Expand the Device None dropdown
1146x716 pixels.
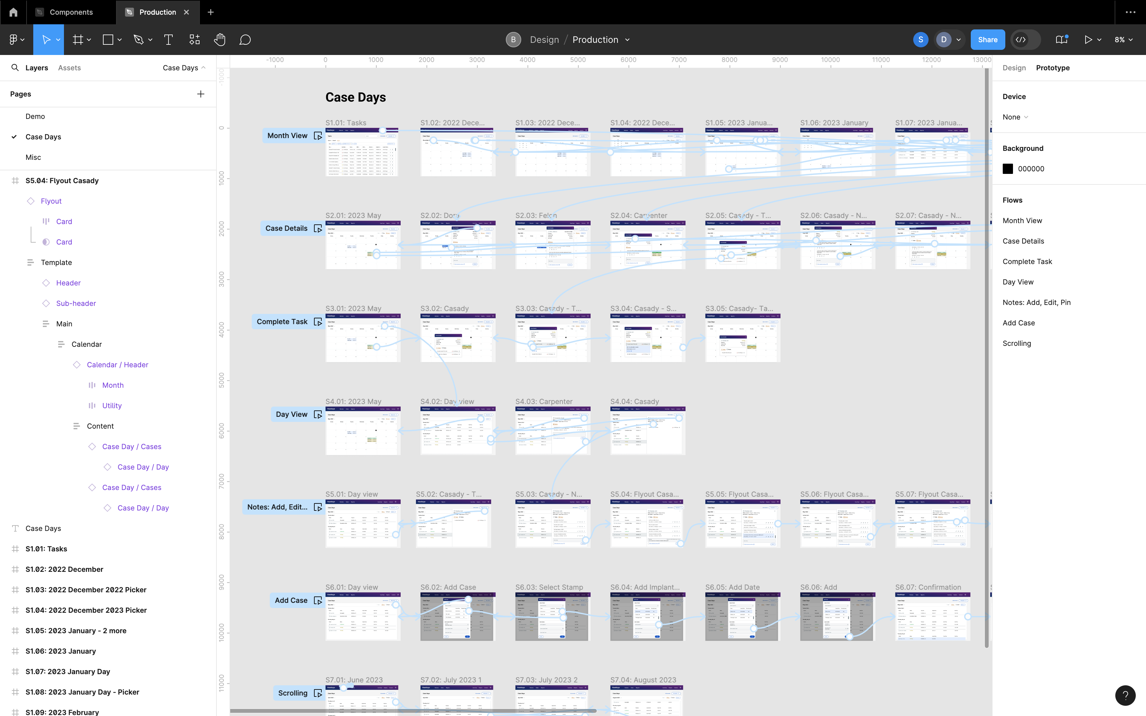tap(1015, 117)
